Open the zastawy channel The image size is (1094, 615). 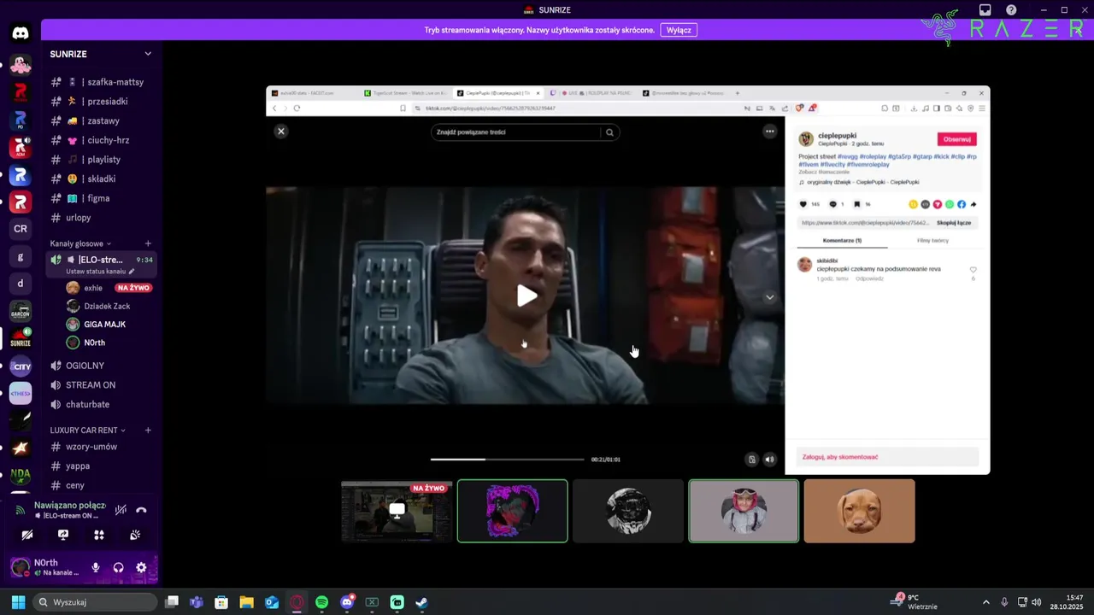[x=102, y=120]
